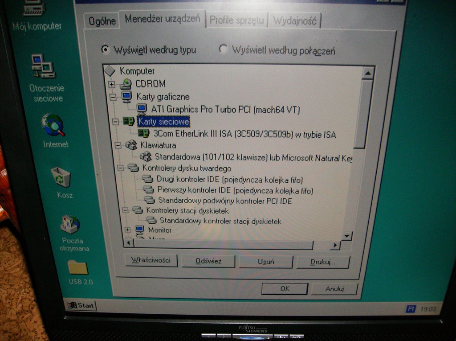Screen dimensions: 456x341
Task: Choose Wyświetl według typu radio button
Action: point(105,49)
